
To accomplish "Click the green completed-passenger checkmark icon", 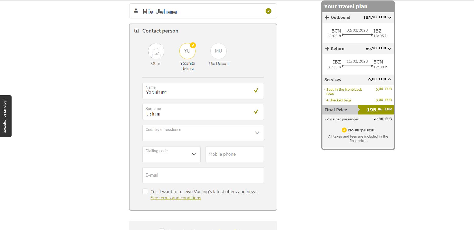I will pyautogui.click(x=268, y=11).
